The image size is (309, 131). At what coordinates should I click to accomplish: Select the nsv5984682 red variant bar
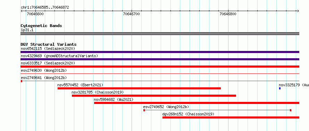coord(197,103)
